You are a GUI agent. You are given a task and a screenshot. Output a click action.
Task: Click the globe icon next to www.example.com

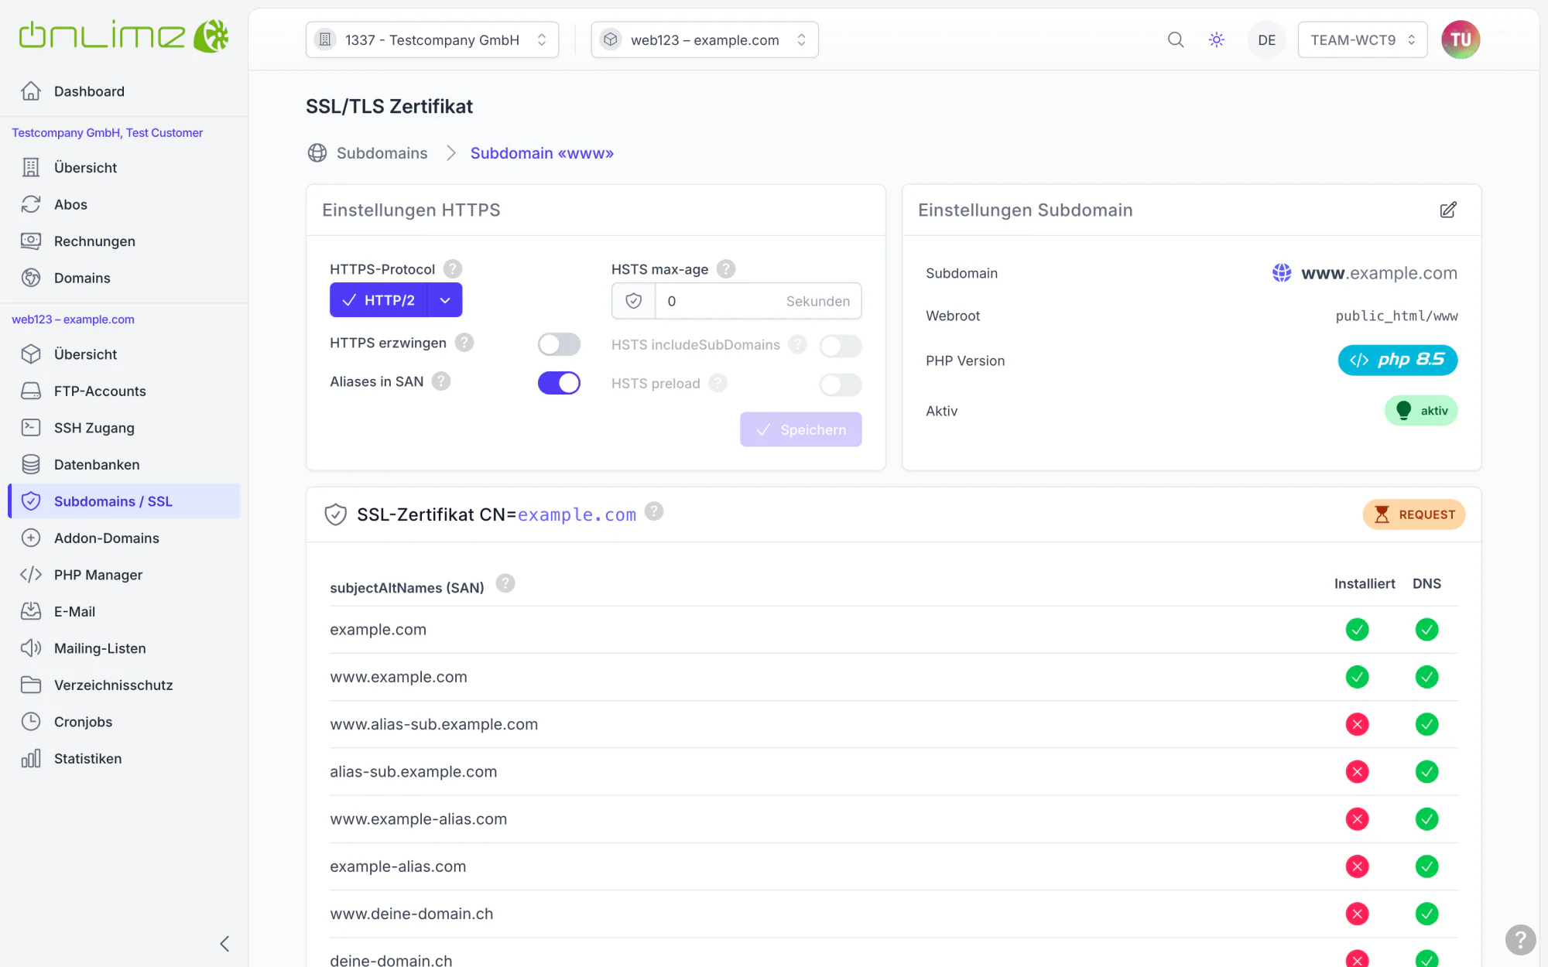[1282, 272]
